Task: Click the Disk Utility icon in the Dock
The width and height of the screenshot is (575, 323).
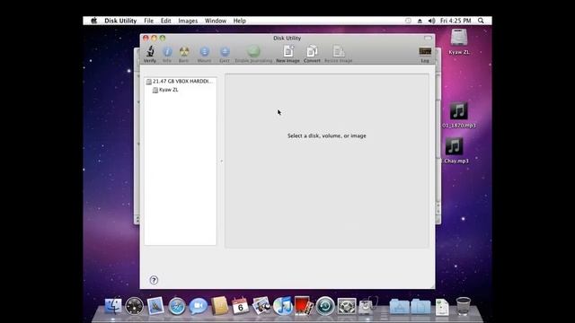Action: 367,306
